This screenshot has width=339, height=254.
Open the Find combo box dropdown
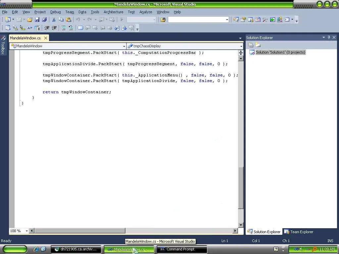[227, 20]
